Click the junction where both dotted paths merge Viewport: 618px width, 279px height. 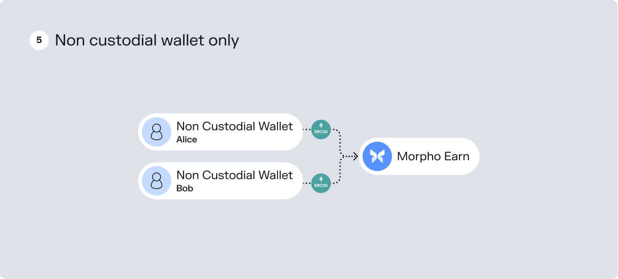[342, 156]
